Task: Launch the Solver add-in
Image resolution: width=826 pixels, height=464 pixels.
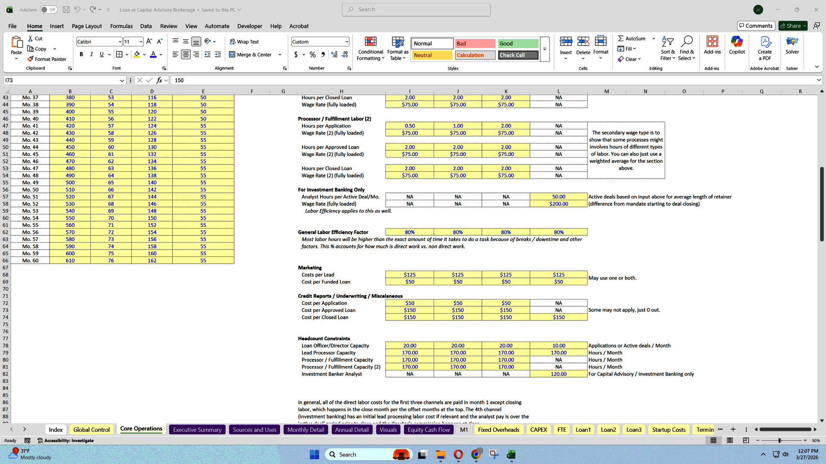Action: pyautogui.click(x=792, y=47)
